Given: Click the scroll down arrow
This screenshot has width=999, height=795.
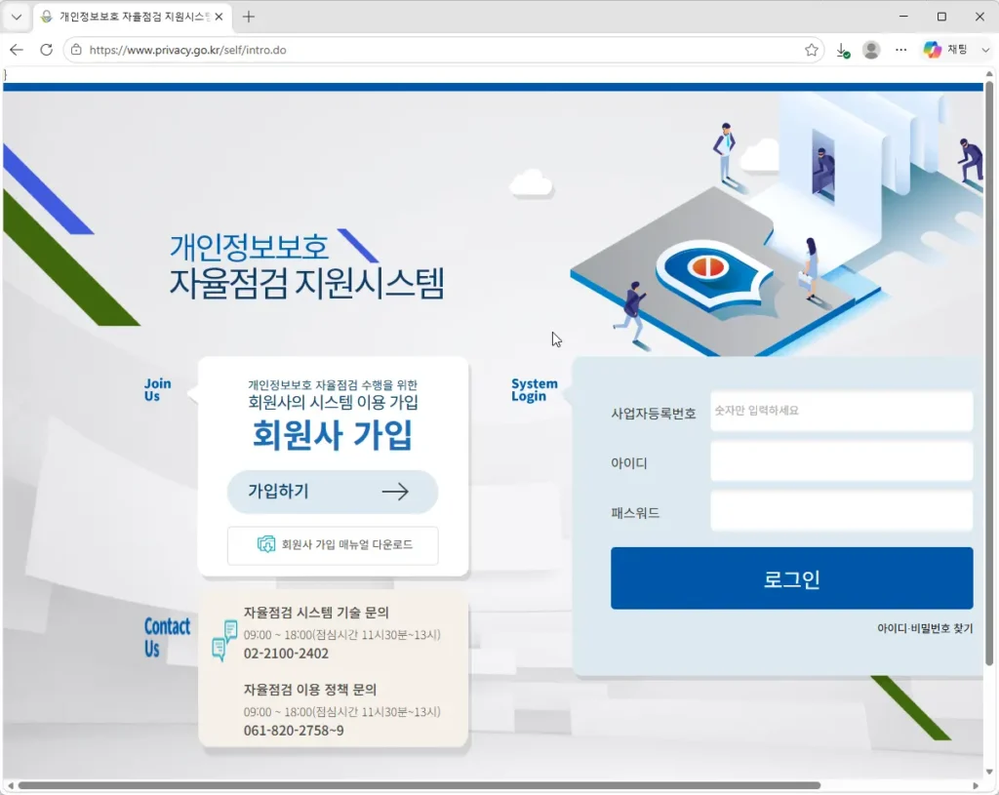Looking at the screenshot, I should (x=989, y=772).
